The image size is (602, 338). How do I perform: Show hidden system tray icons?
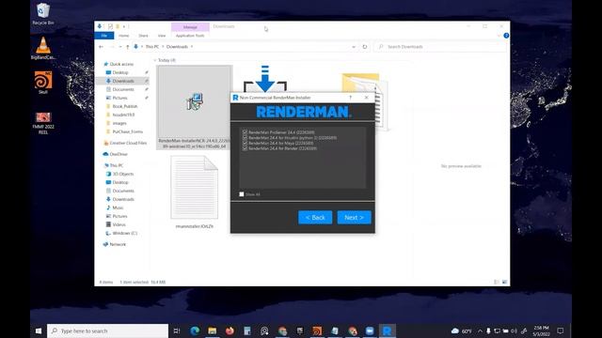[x=480, y=330]
